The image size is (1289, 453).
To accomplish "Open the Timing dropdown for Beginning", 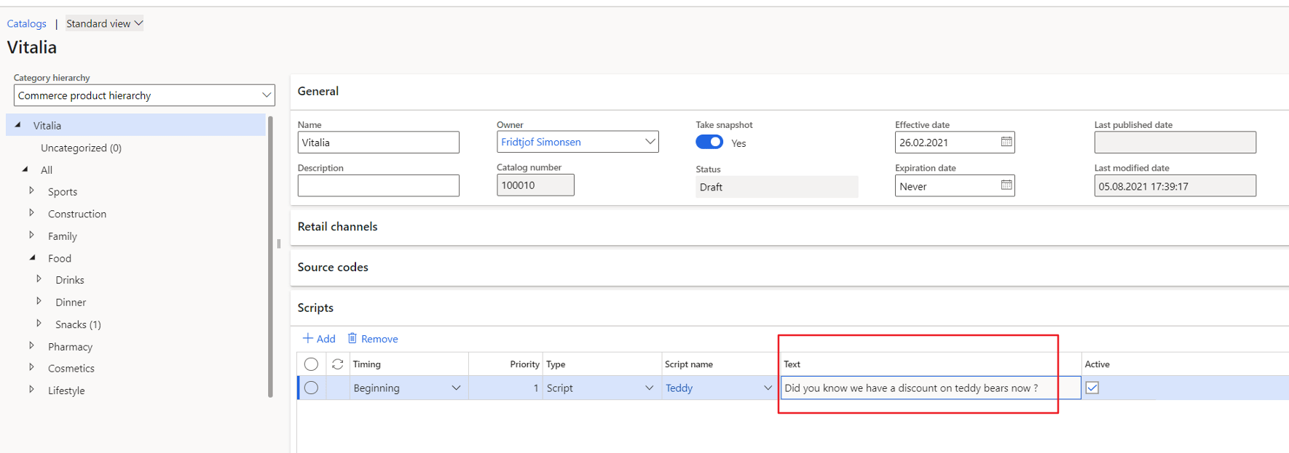I will (x=456, y=388).
